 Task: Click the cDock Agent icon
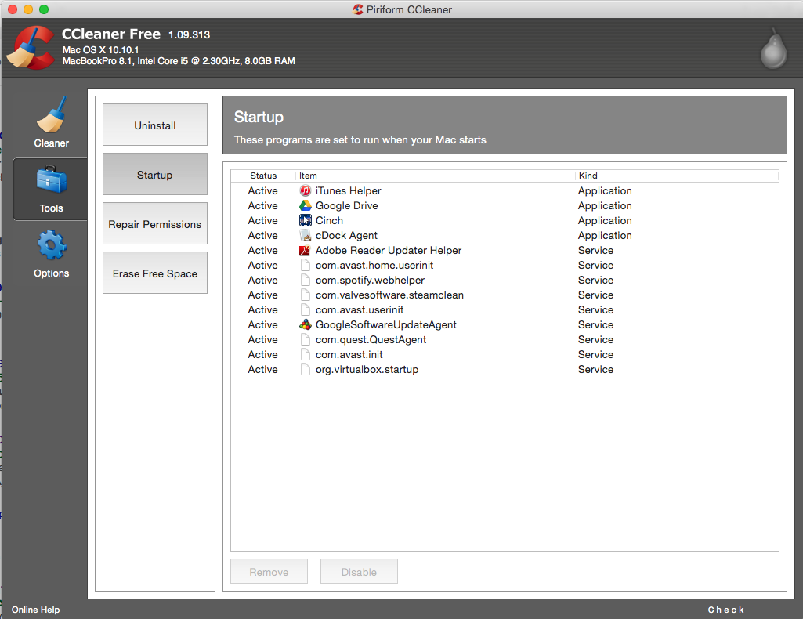pyautogui.click(x=306, y=235)
